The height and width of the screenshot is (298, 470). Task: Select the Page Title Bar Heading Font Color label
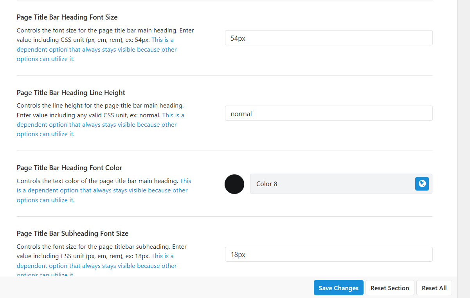click(x=69, y=168)
